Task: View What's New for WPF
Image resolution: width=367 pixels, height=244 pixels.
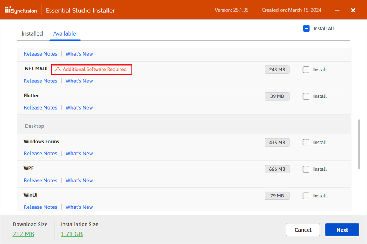Action: coord(79,181)
